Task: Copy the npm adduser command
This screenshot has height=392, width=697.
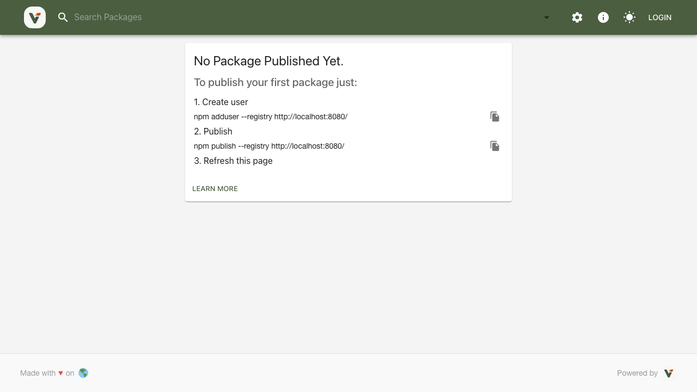Action: pyautogui.click(x=494, y=117)
